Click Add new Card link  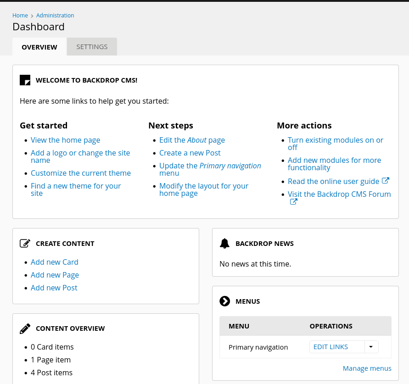coord(55,262)
